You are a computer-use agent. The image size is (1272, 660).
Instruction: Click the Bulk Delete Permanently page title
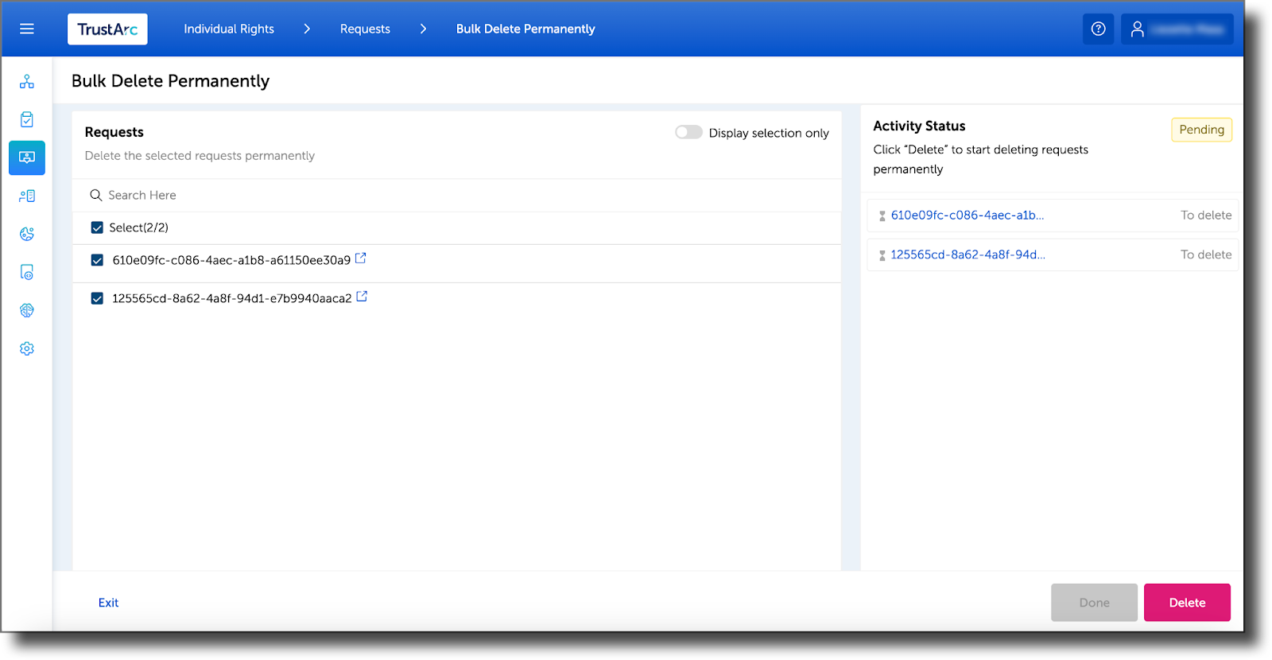[x=170, y=81]
